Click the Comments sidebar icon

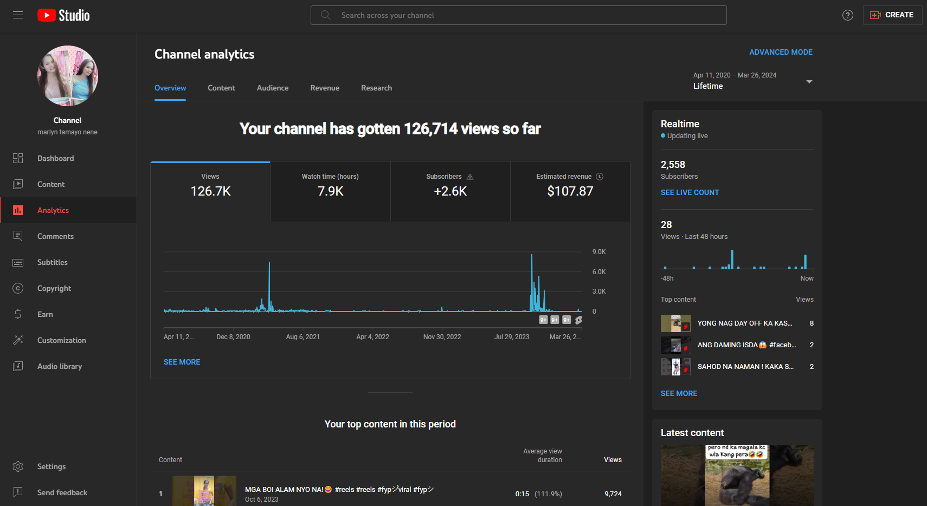pos(18,236)
